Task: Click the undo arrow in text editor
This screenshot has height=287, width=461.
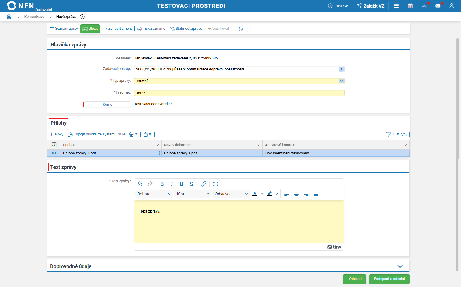Action: click(x=140, y=184)
